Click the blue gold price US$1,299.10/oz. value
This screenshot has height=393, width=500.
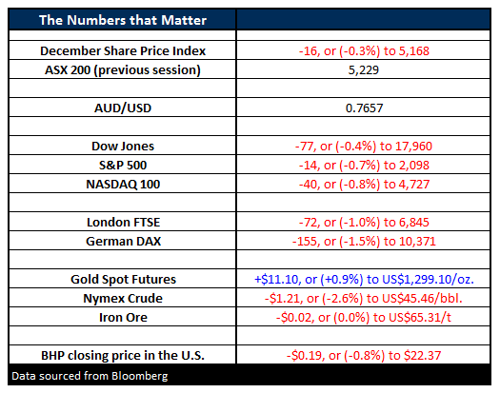pos(363,279)
